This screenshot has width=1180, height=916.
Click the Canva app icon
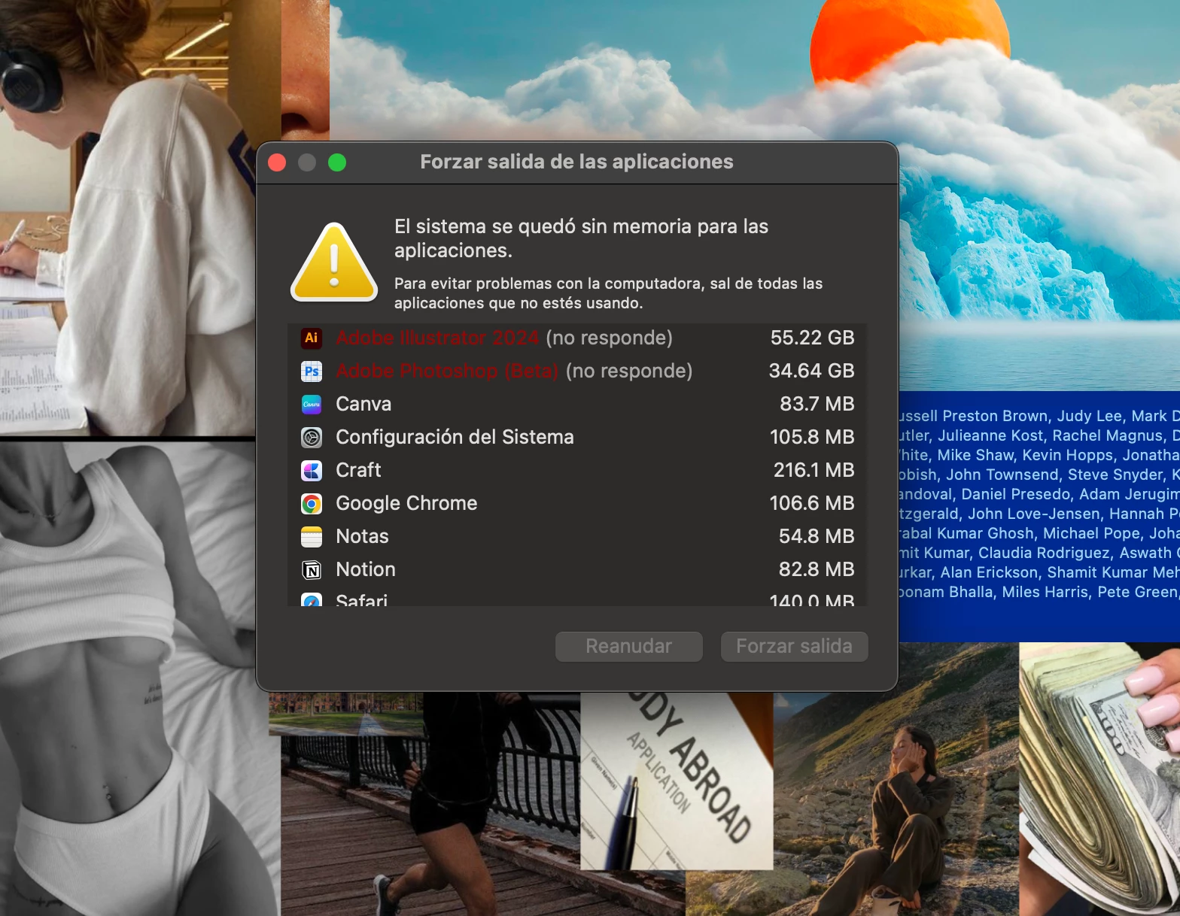pos(312,404)
